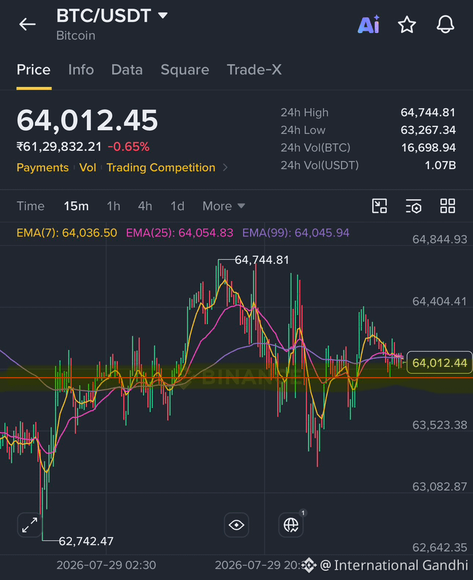Select the 4h interval
The image size is (473, 580).
coord(145,206)
